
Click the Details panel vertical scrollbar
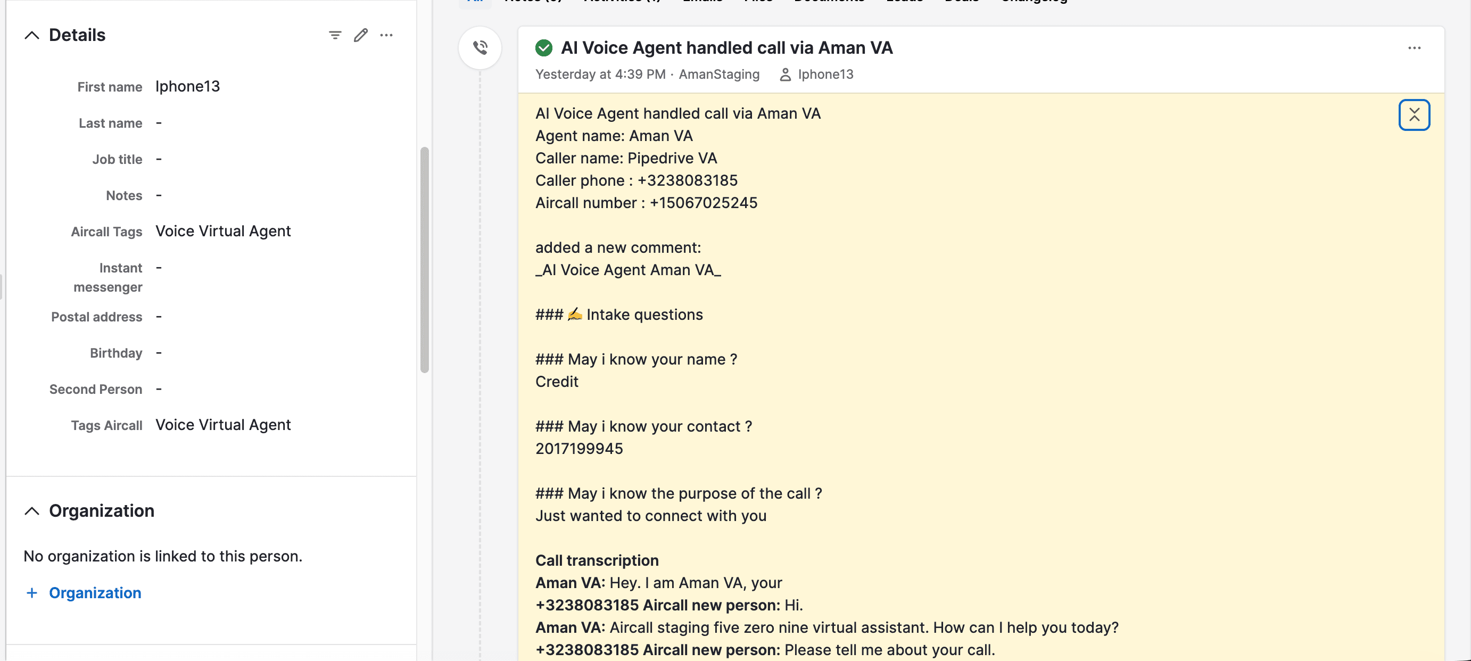click(424, 260)
